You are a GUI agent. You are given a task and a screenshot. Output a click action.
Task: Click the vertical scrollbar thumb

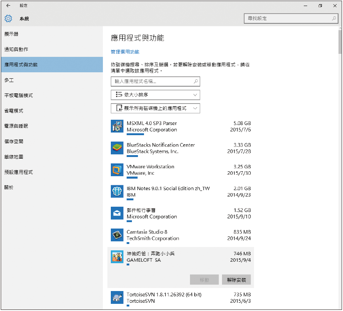coord(340,42)
